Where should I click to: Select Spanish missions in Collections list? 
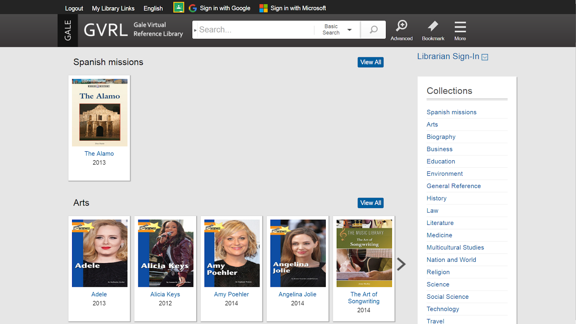pyautogui.click(x=451, y=112)
